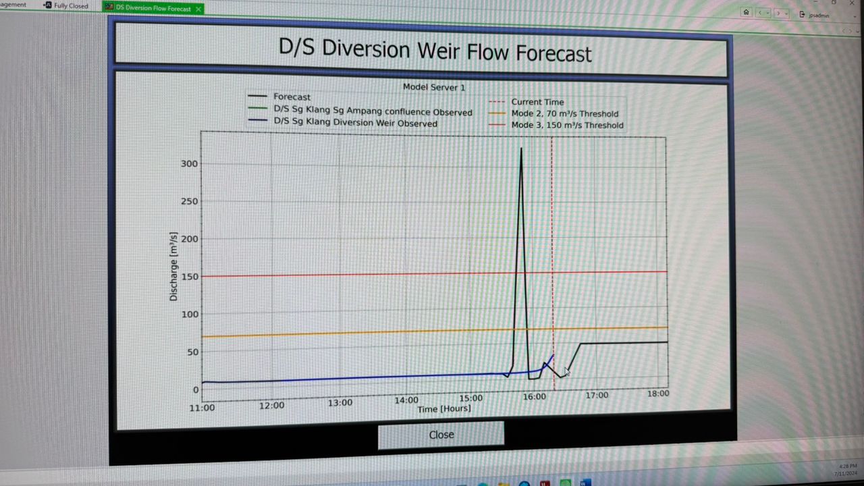Click the Fully Closed tab icon
Viewport: 864px width, 486px height.
[x=48, y=5]
